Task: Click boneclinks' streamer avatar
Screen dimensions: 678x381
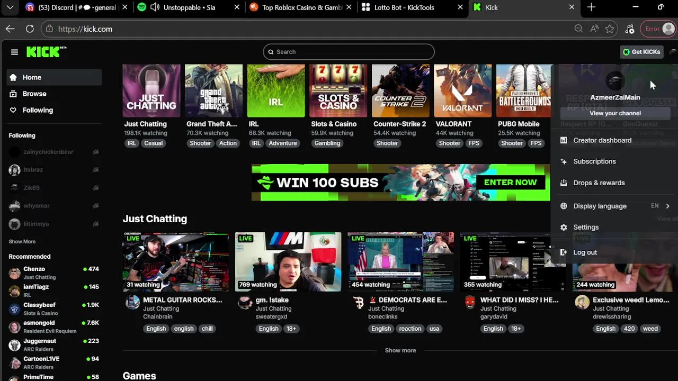Action: tap(358, 302)
